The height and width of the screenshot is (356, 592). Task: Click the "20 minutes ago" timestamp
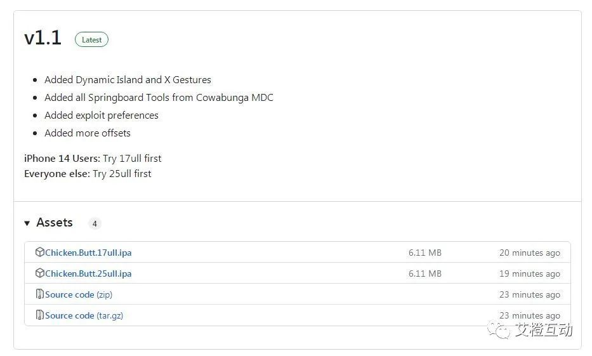pos(529,253)
